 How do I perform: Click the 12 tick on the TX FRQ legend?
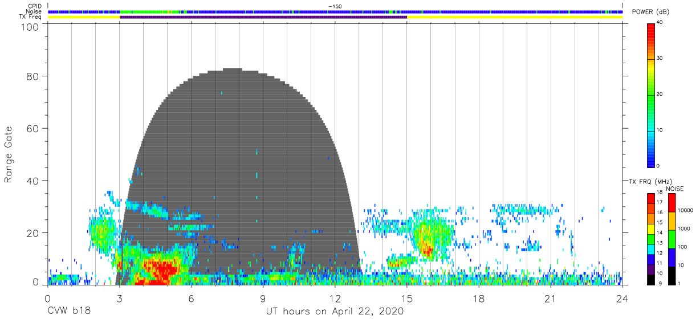659,253
